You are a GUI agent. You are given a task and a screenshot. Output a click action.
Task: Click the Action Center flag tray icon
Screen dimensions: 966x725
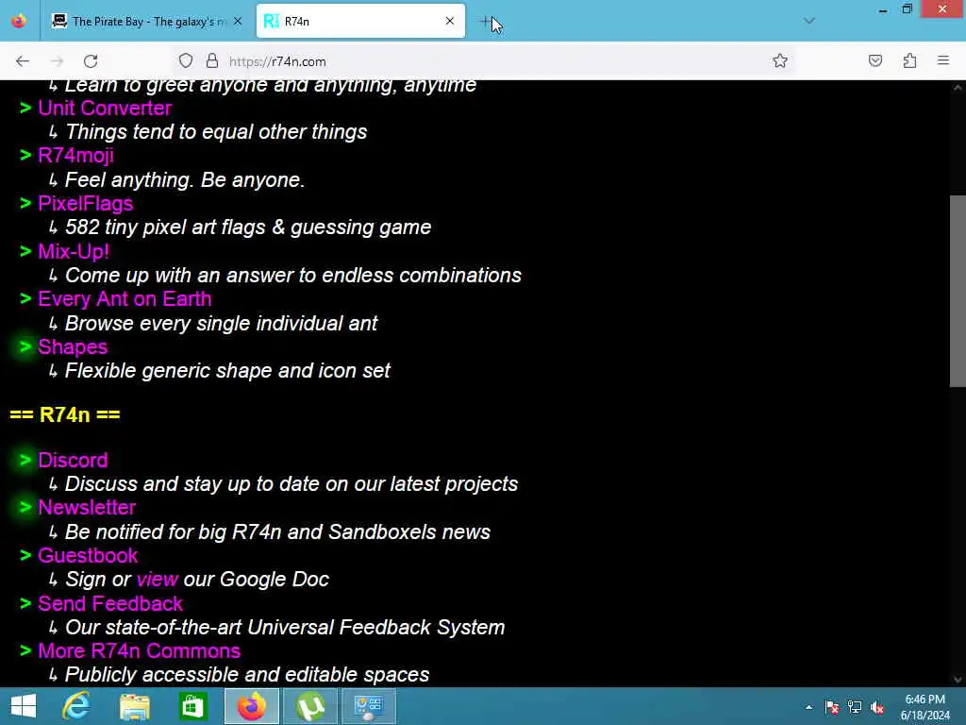(832, 707)
